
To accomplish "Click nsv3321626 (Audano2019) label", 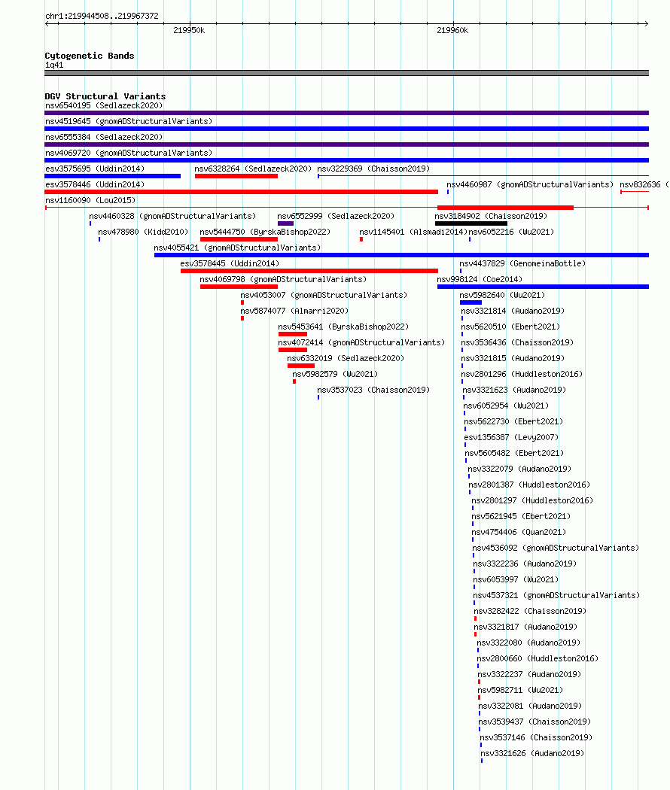I will (532, 753).
